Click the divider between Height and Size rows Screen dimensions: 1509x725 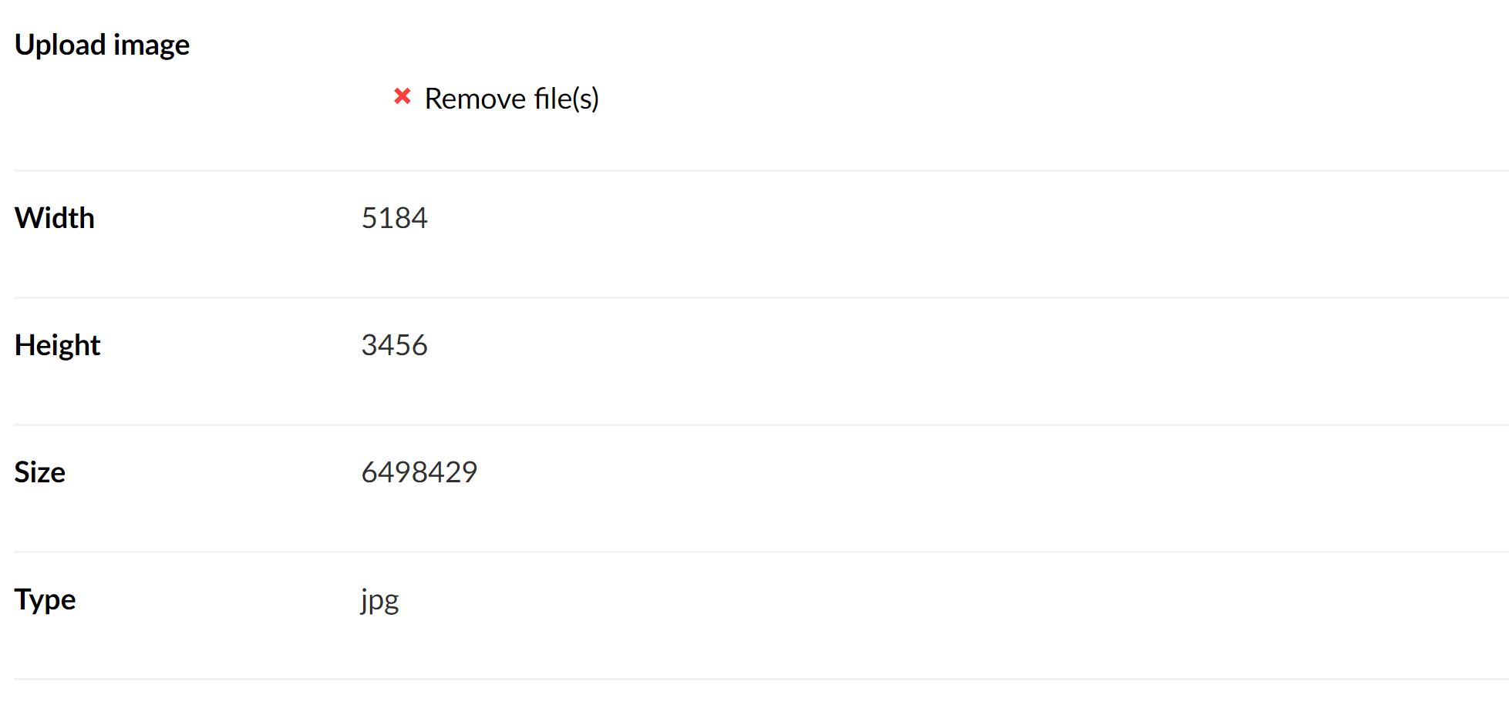click(756, 425)
